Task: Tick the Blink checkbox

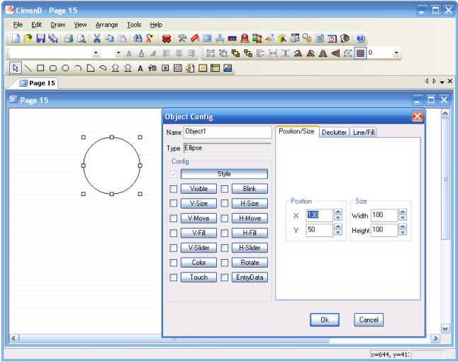Action: pos(225,190)
